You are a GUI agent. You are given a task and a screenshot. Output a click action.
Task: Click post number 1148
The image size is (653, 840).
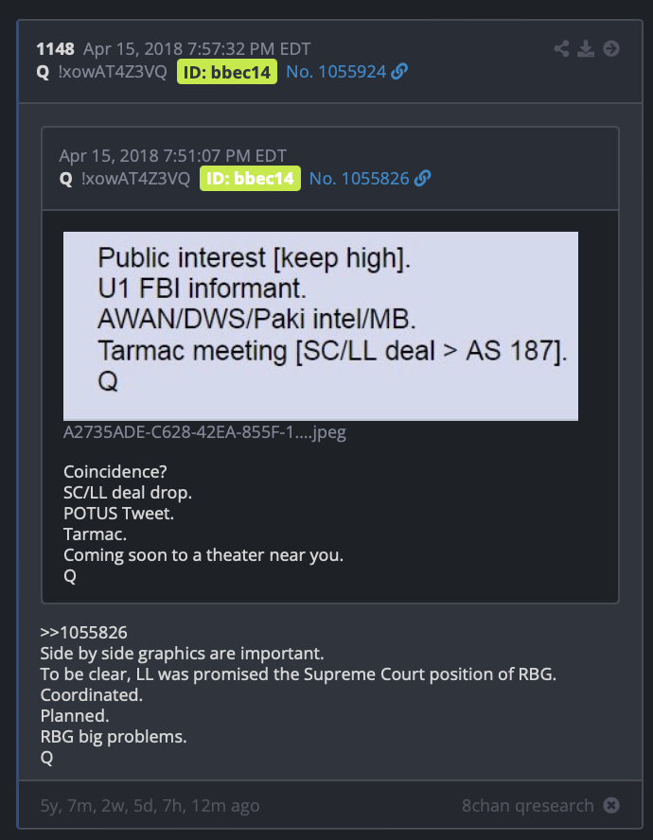tap(55, 49)
